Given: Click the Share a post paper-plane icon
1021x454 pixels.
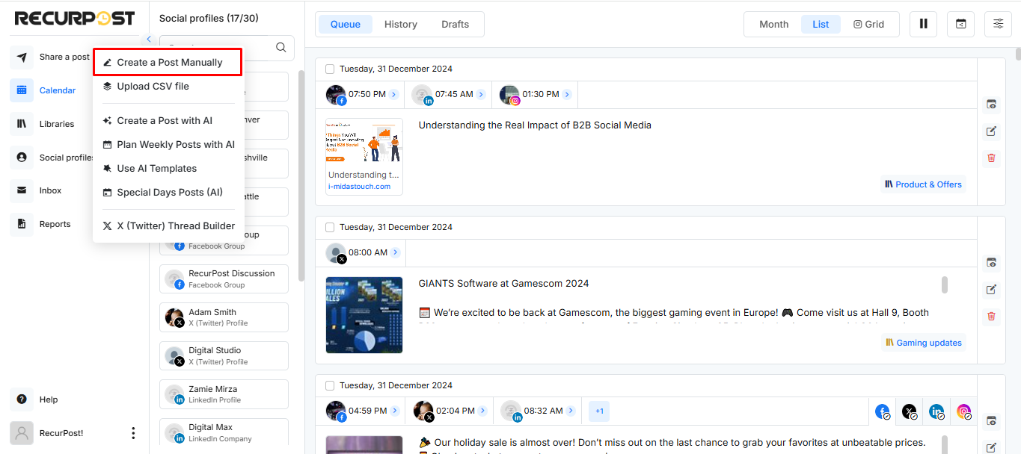Looking at the screenshot, I should (22, 57).
